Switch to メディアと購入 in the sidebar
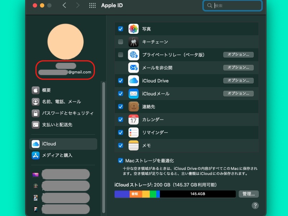 (x=58, y=156)
